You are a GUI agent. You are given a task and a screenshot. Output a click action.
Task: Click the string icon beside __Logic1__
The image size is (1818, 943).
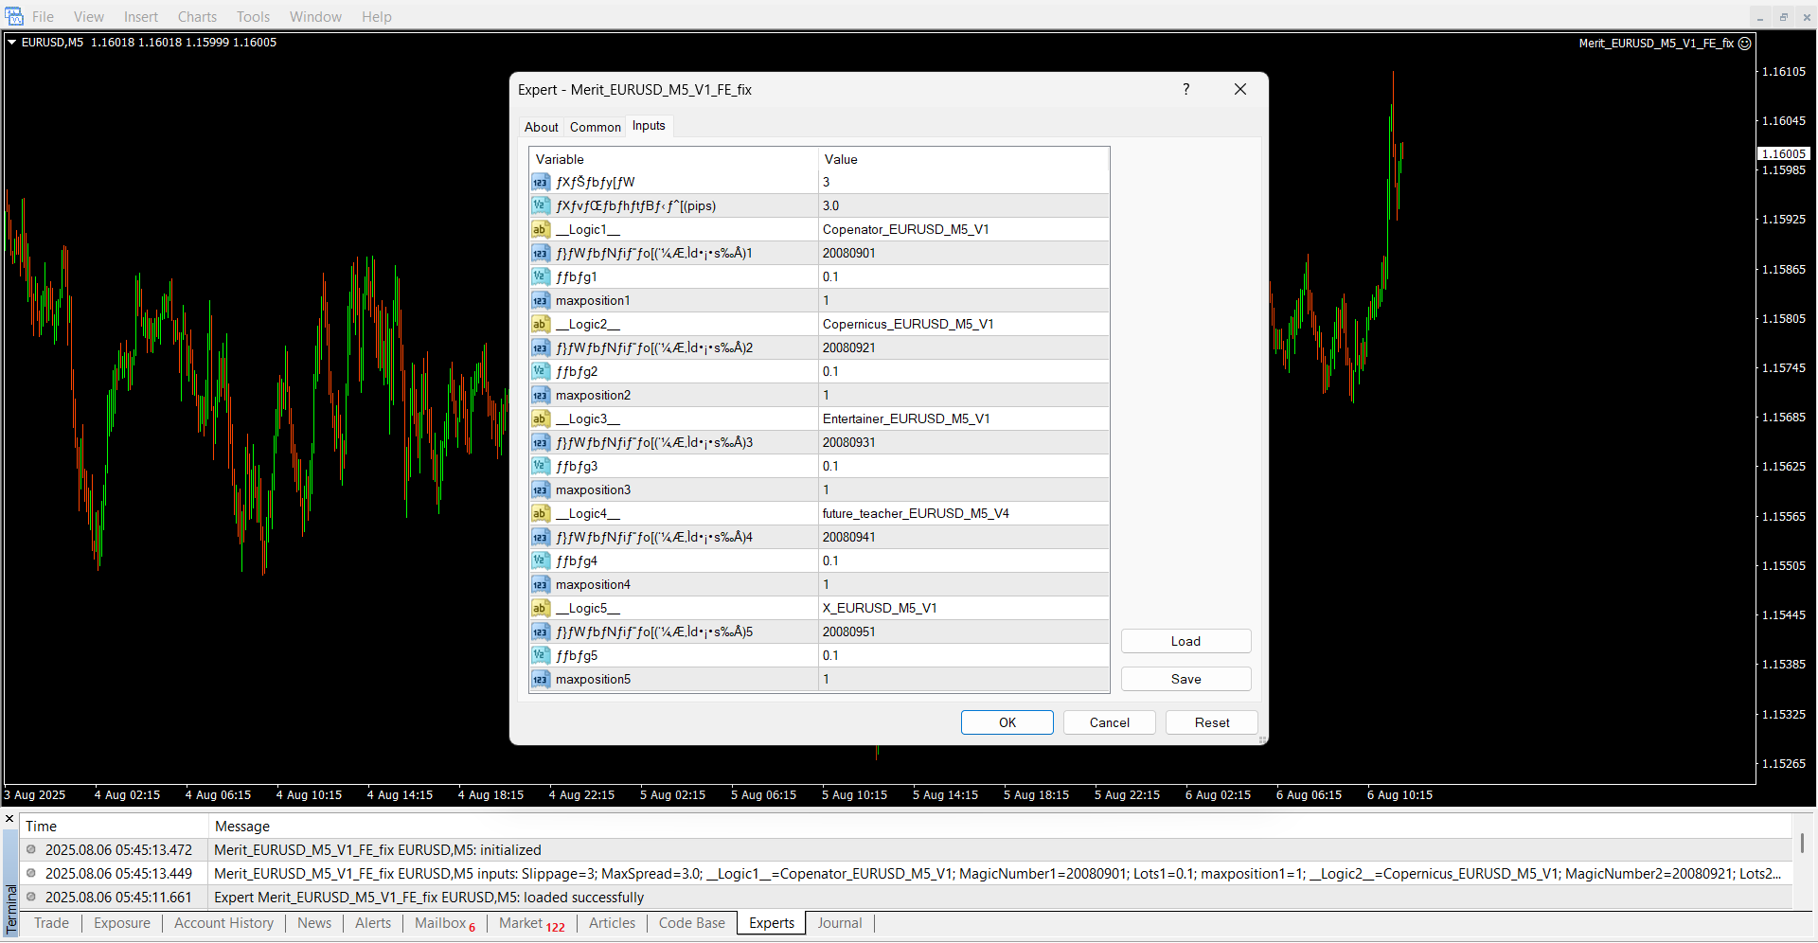[540, 229]
